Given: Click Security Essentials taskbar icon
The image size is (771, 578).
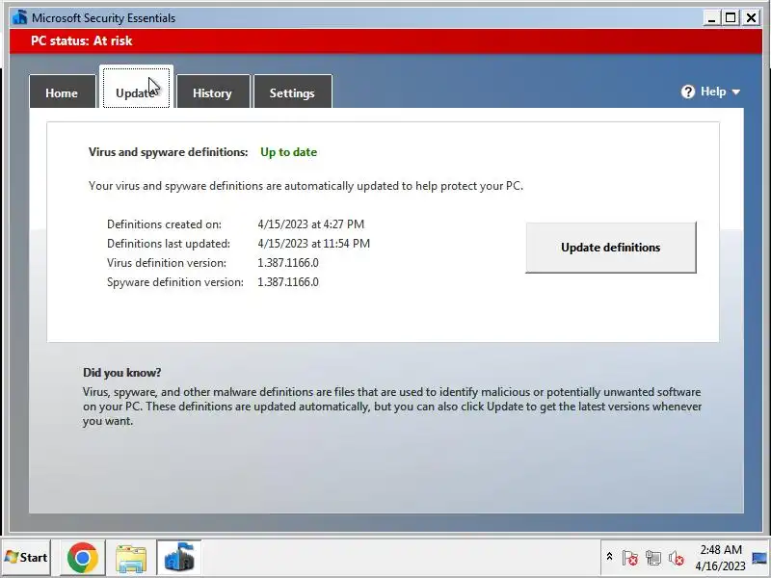Looking at the screenshot, I should [x=179, y=558].
